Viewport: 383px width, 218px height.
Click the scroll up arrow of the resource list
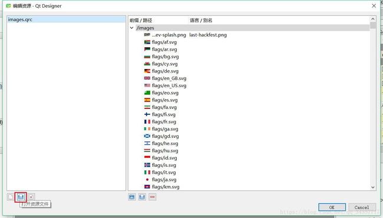click(x=373, y=19)
